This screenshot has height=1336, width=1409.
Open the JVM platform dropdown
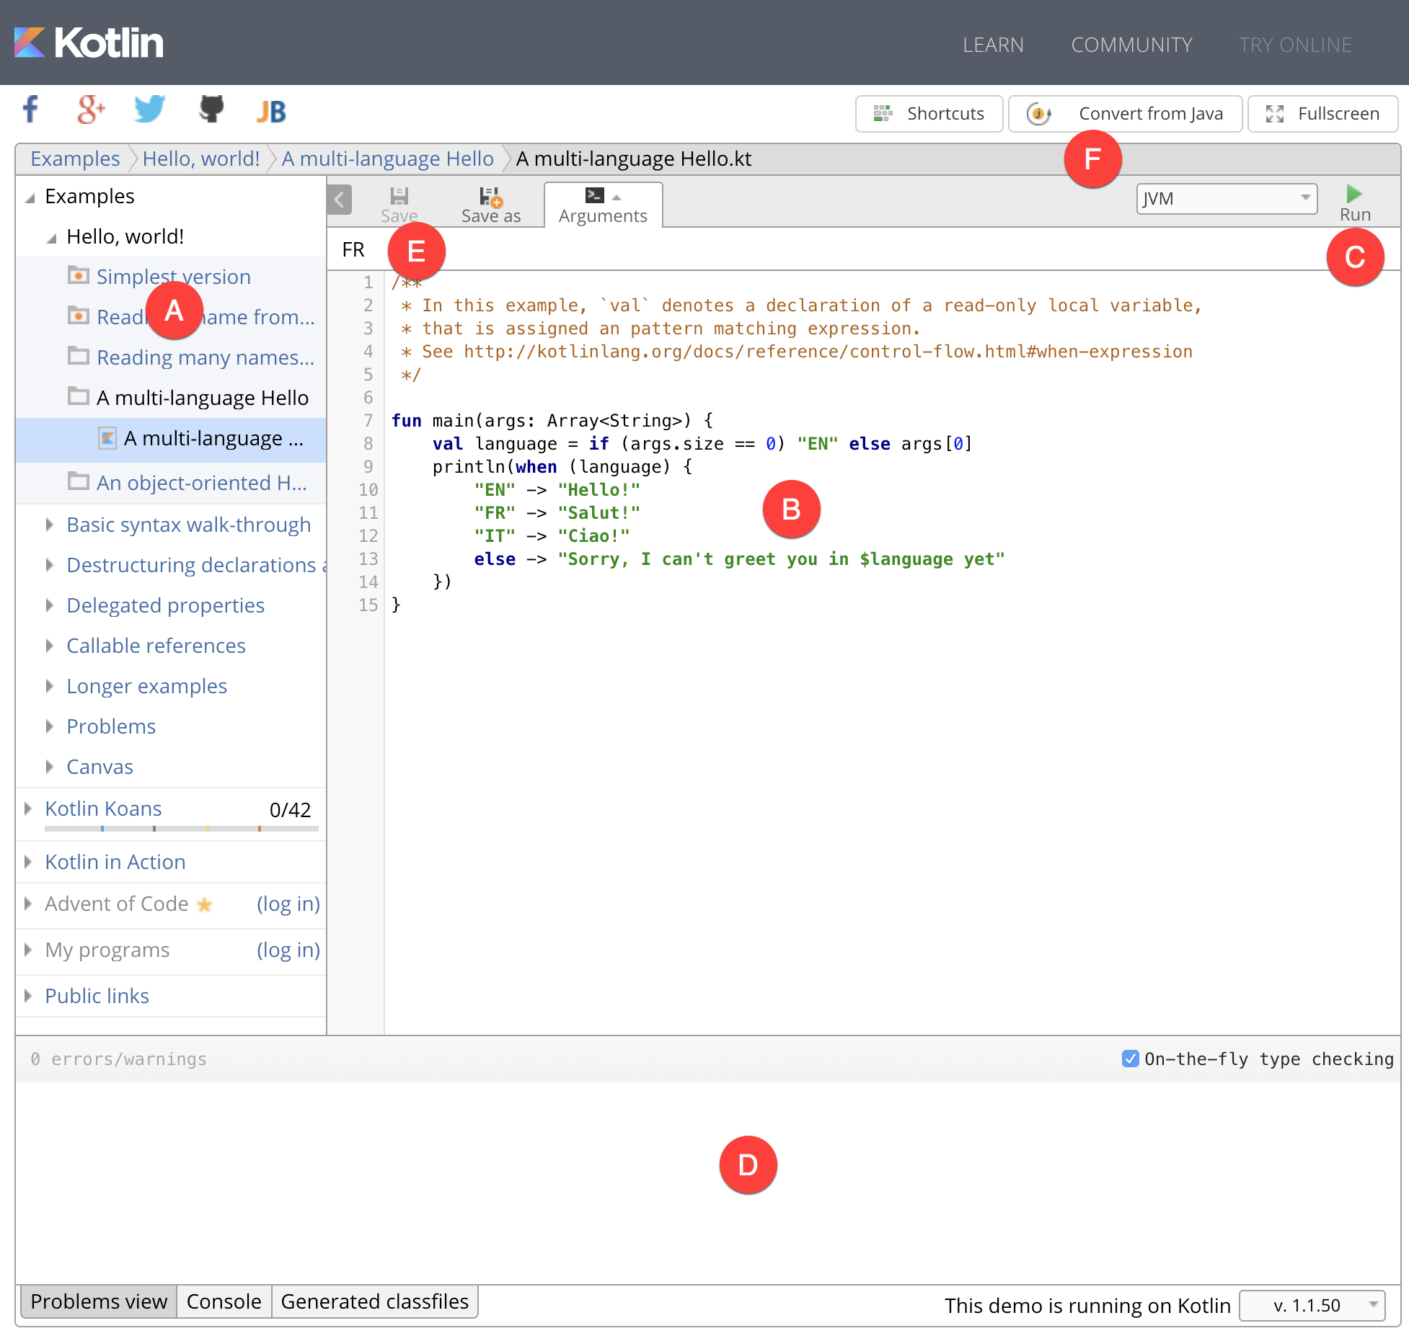tap(1226, 199)
